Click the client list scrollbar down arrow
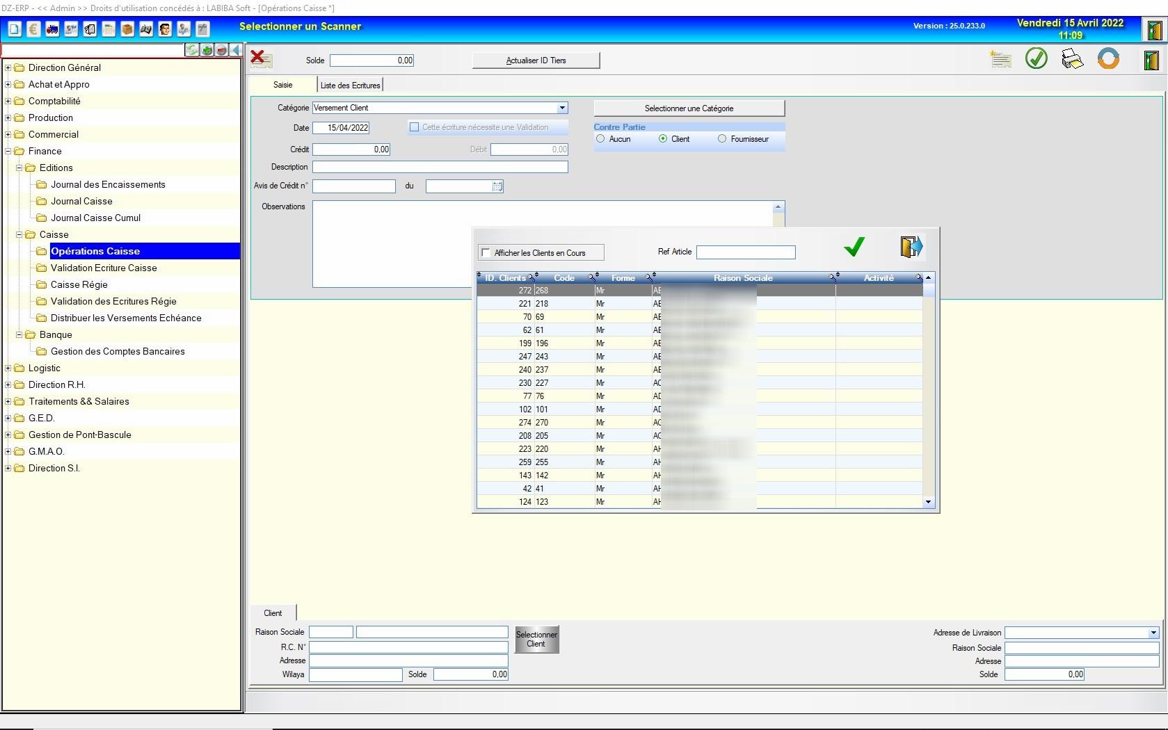Viewport: 1168px width, 730px height. click(x=928, y=502)
